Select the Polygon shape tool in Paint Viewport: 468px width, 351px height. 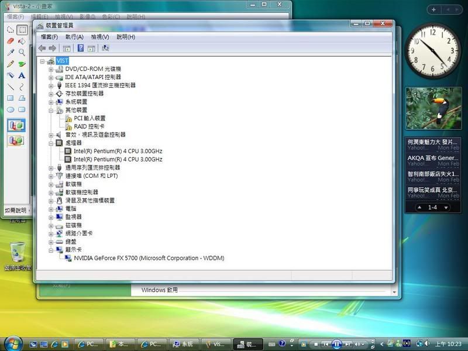[x=22, y=98]
